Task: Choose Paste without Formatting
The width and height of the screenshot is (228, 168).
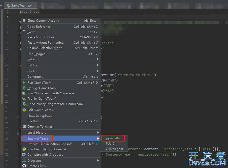Action: tap(61, 43)
